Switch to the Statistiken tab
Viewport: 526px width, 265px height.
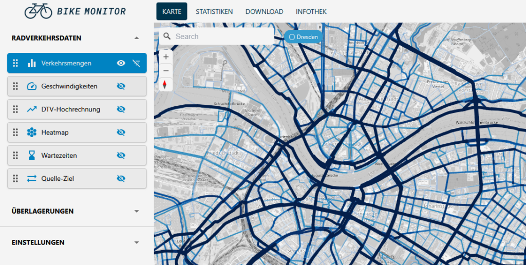click(214, 11)
